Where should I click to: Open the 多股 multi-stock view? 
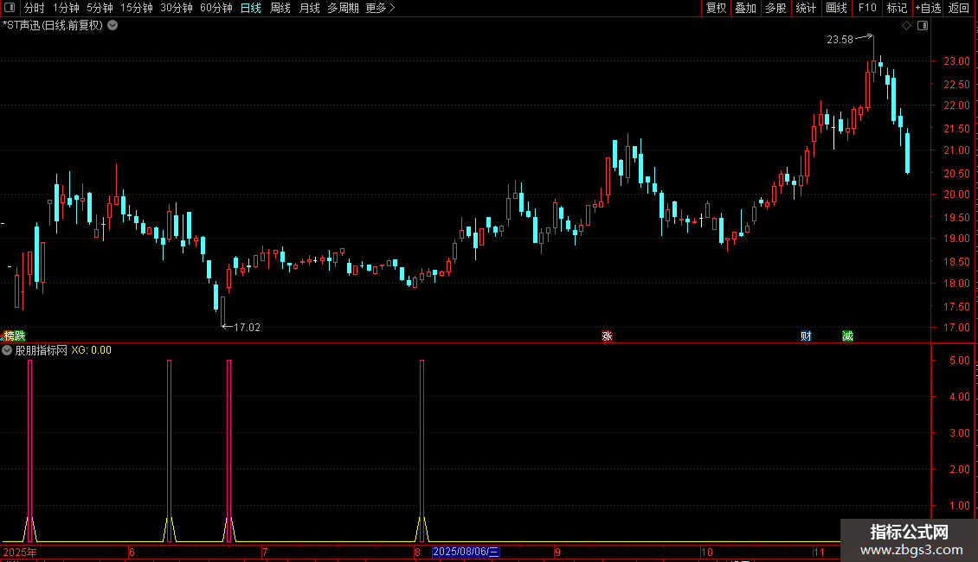(775, 8)
